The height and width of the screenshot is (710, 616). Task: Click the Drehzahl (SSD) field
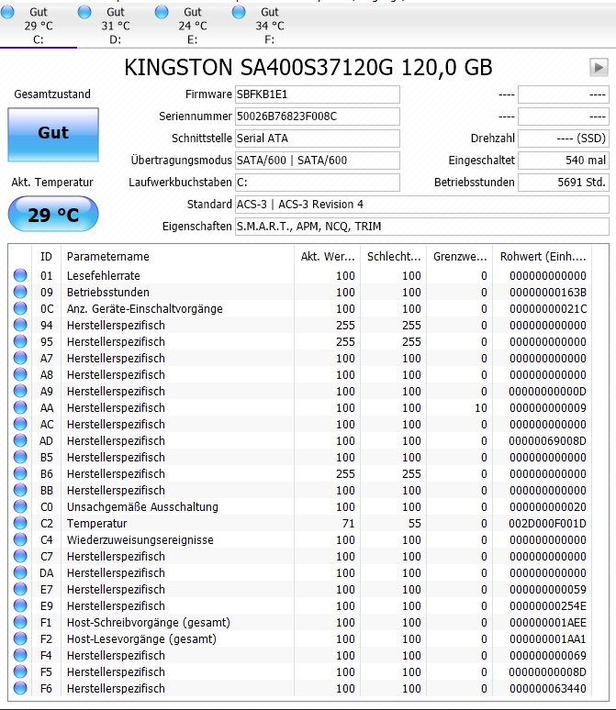(x=564, y=139)
